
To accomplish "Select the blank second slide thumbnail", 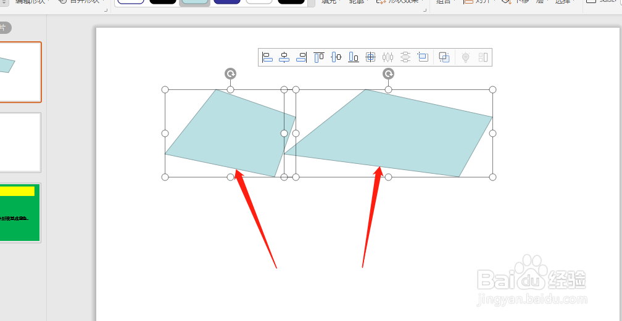I will pyautogui.click(x=20, y=142).
